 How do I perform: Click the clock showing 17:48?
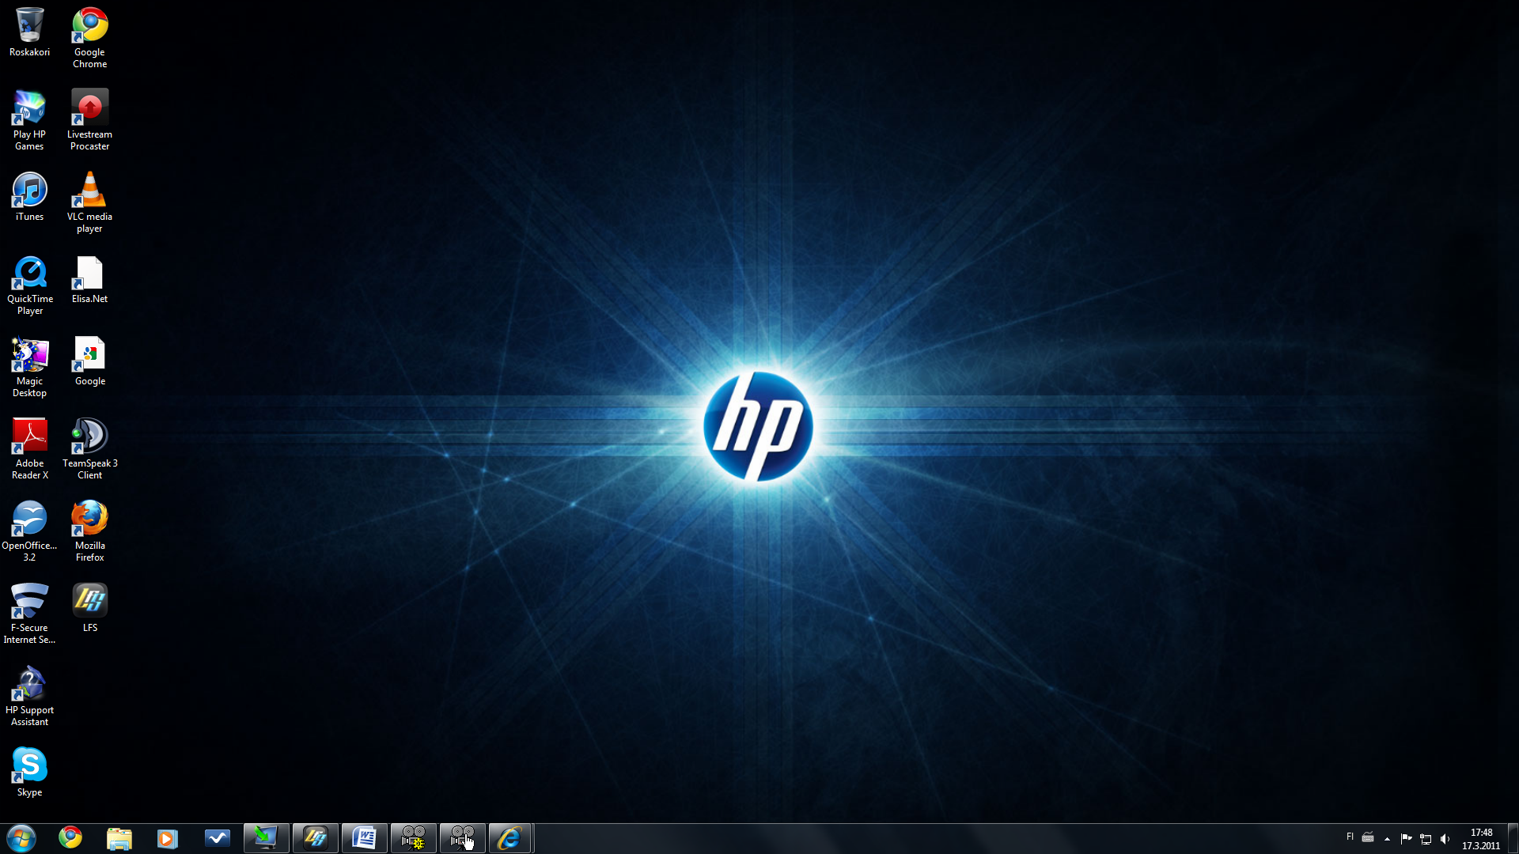pos(1481,839)
